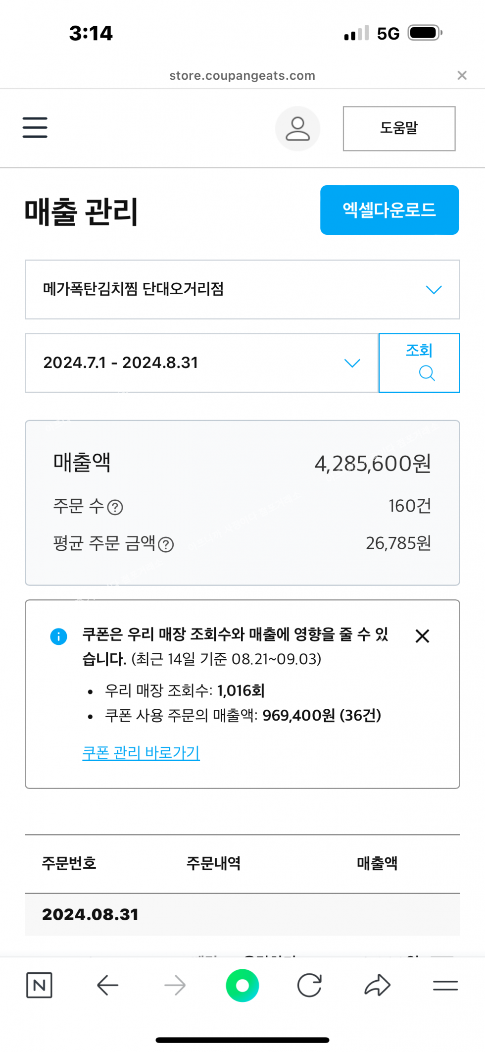
Task: Open the hamburger menu icon
Action: click(x=35, y=127)
